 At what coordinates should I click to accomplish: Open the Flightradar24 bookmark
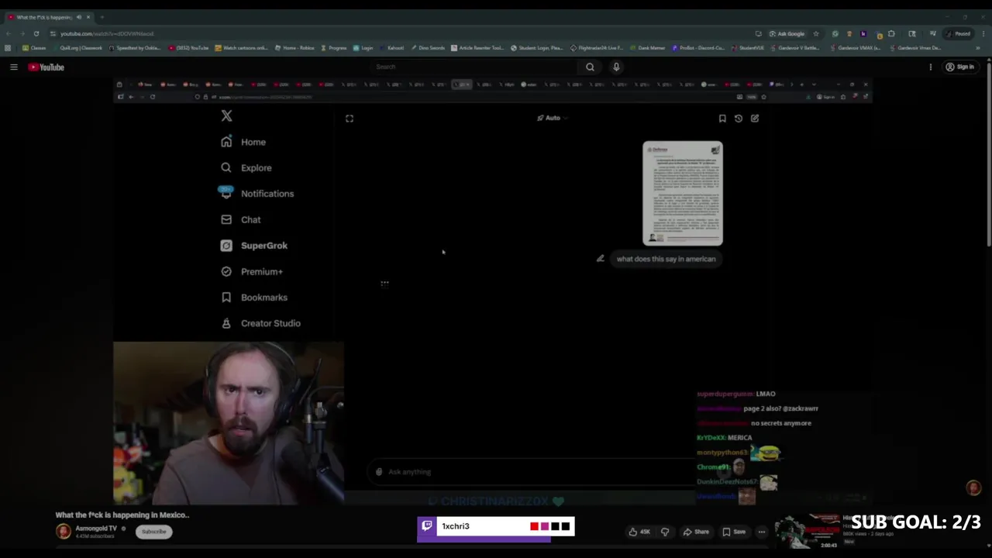pyautogui.click(x=597, y=48)
